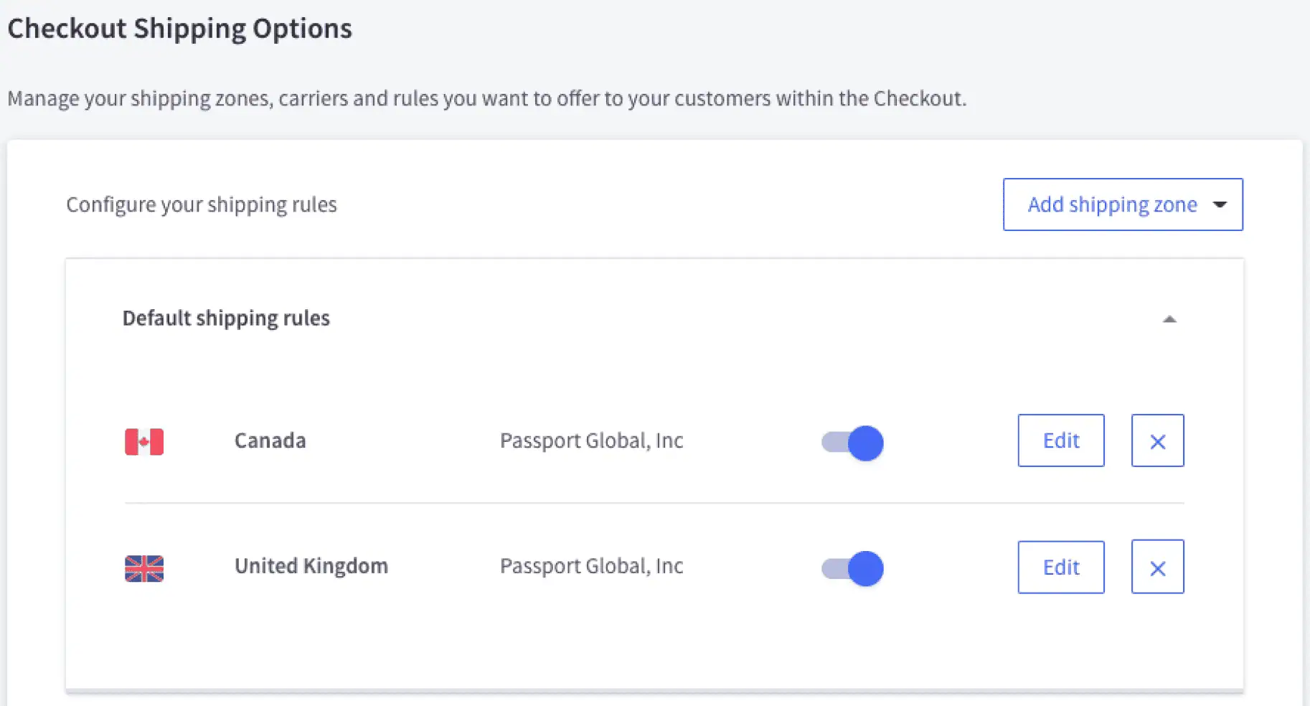
Task: Delete the United Kingdom shipping rule
Action: click(1157, 568)
